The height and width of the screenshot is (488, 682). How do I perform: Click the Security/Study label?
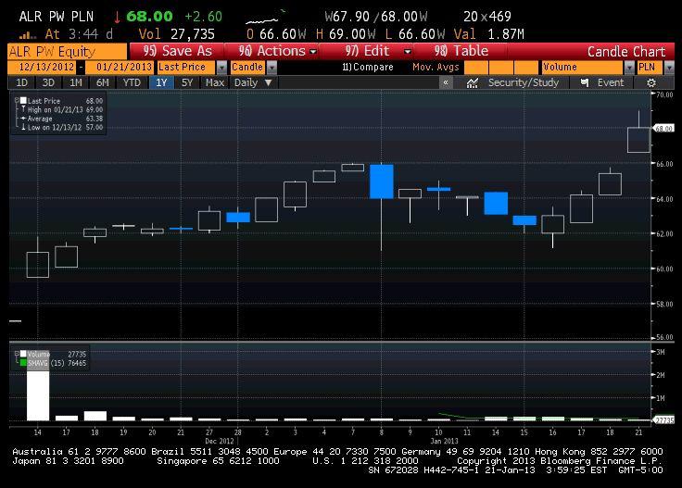(x=524, y=82)
